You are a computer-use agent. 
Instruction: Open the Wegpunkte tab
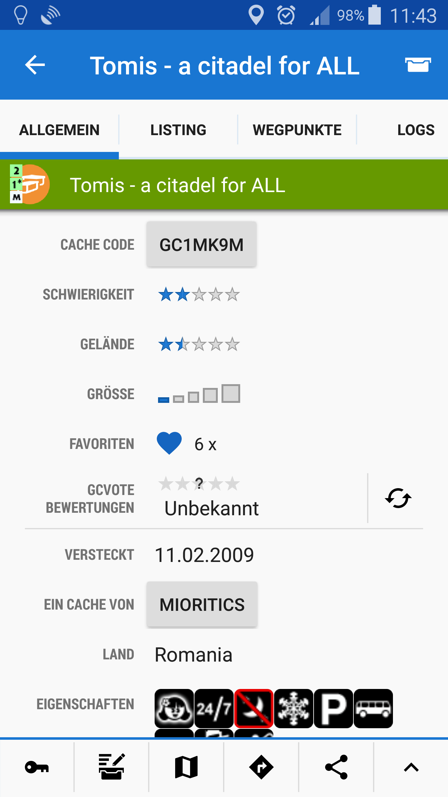click(x=297, y=130)
